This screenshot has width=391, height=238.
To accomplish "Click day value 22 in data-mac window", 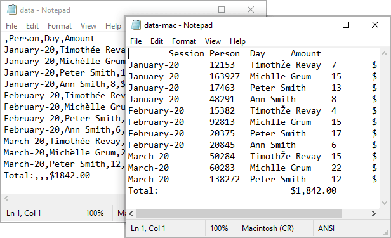I will 336,168.
